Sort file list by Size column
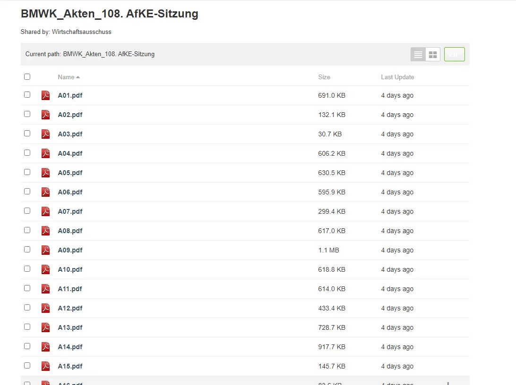The width and height of the screenshot is (516, 385). click(x=324, y=77)
